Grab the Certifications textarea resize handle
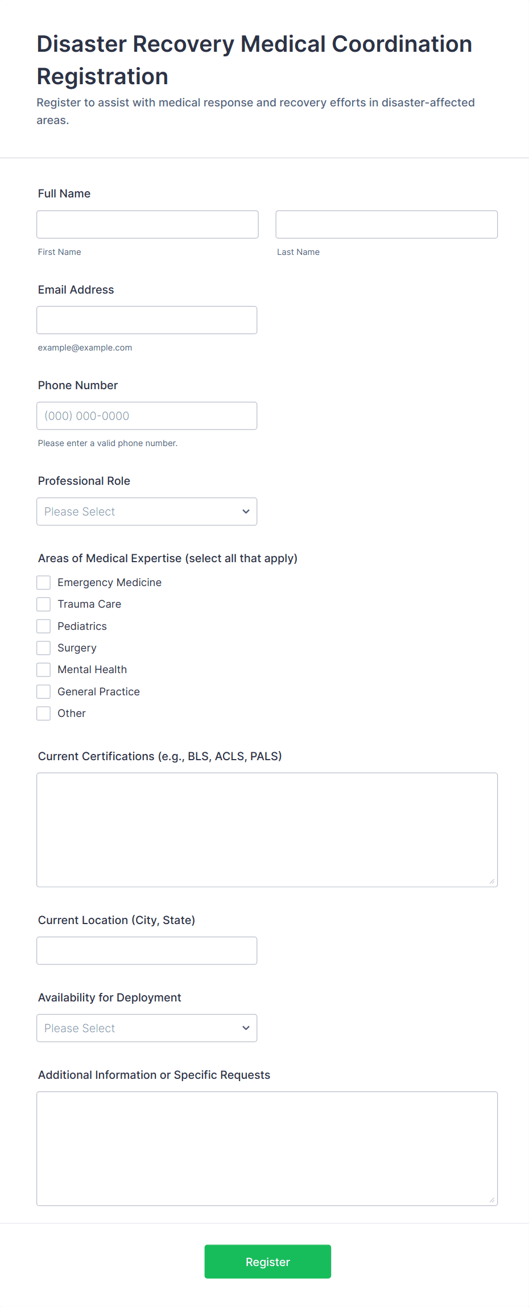This screenshot has width=529, height=1307. 492,881
